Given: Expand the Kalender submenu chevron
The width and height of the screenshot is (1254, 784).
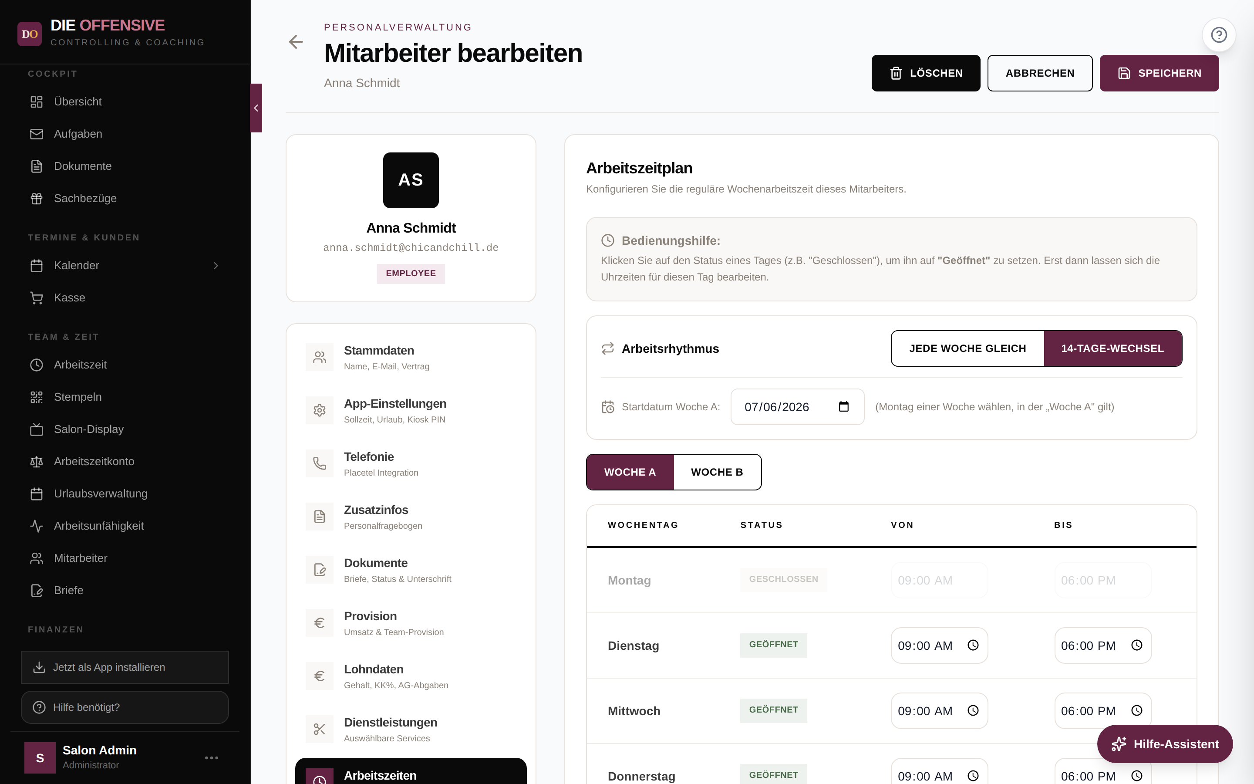Looking at the screenshot, I should (x=216, y=266).
